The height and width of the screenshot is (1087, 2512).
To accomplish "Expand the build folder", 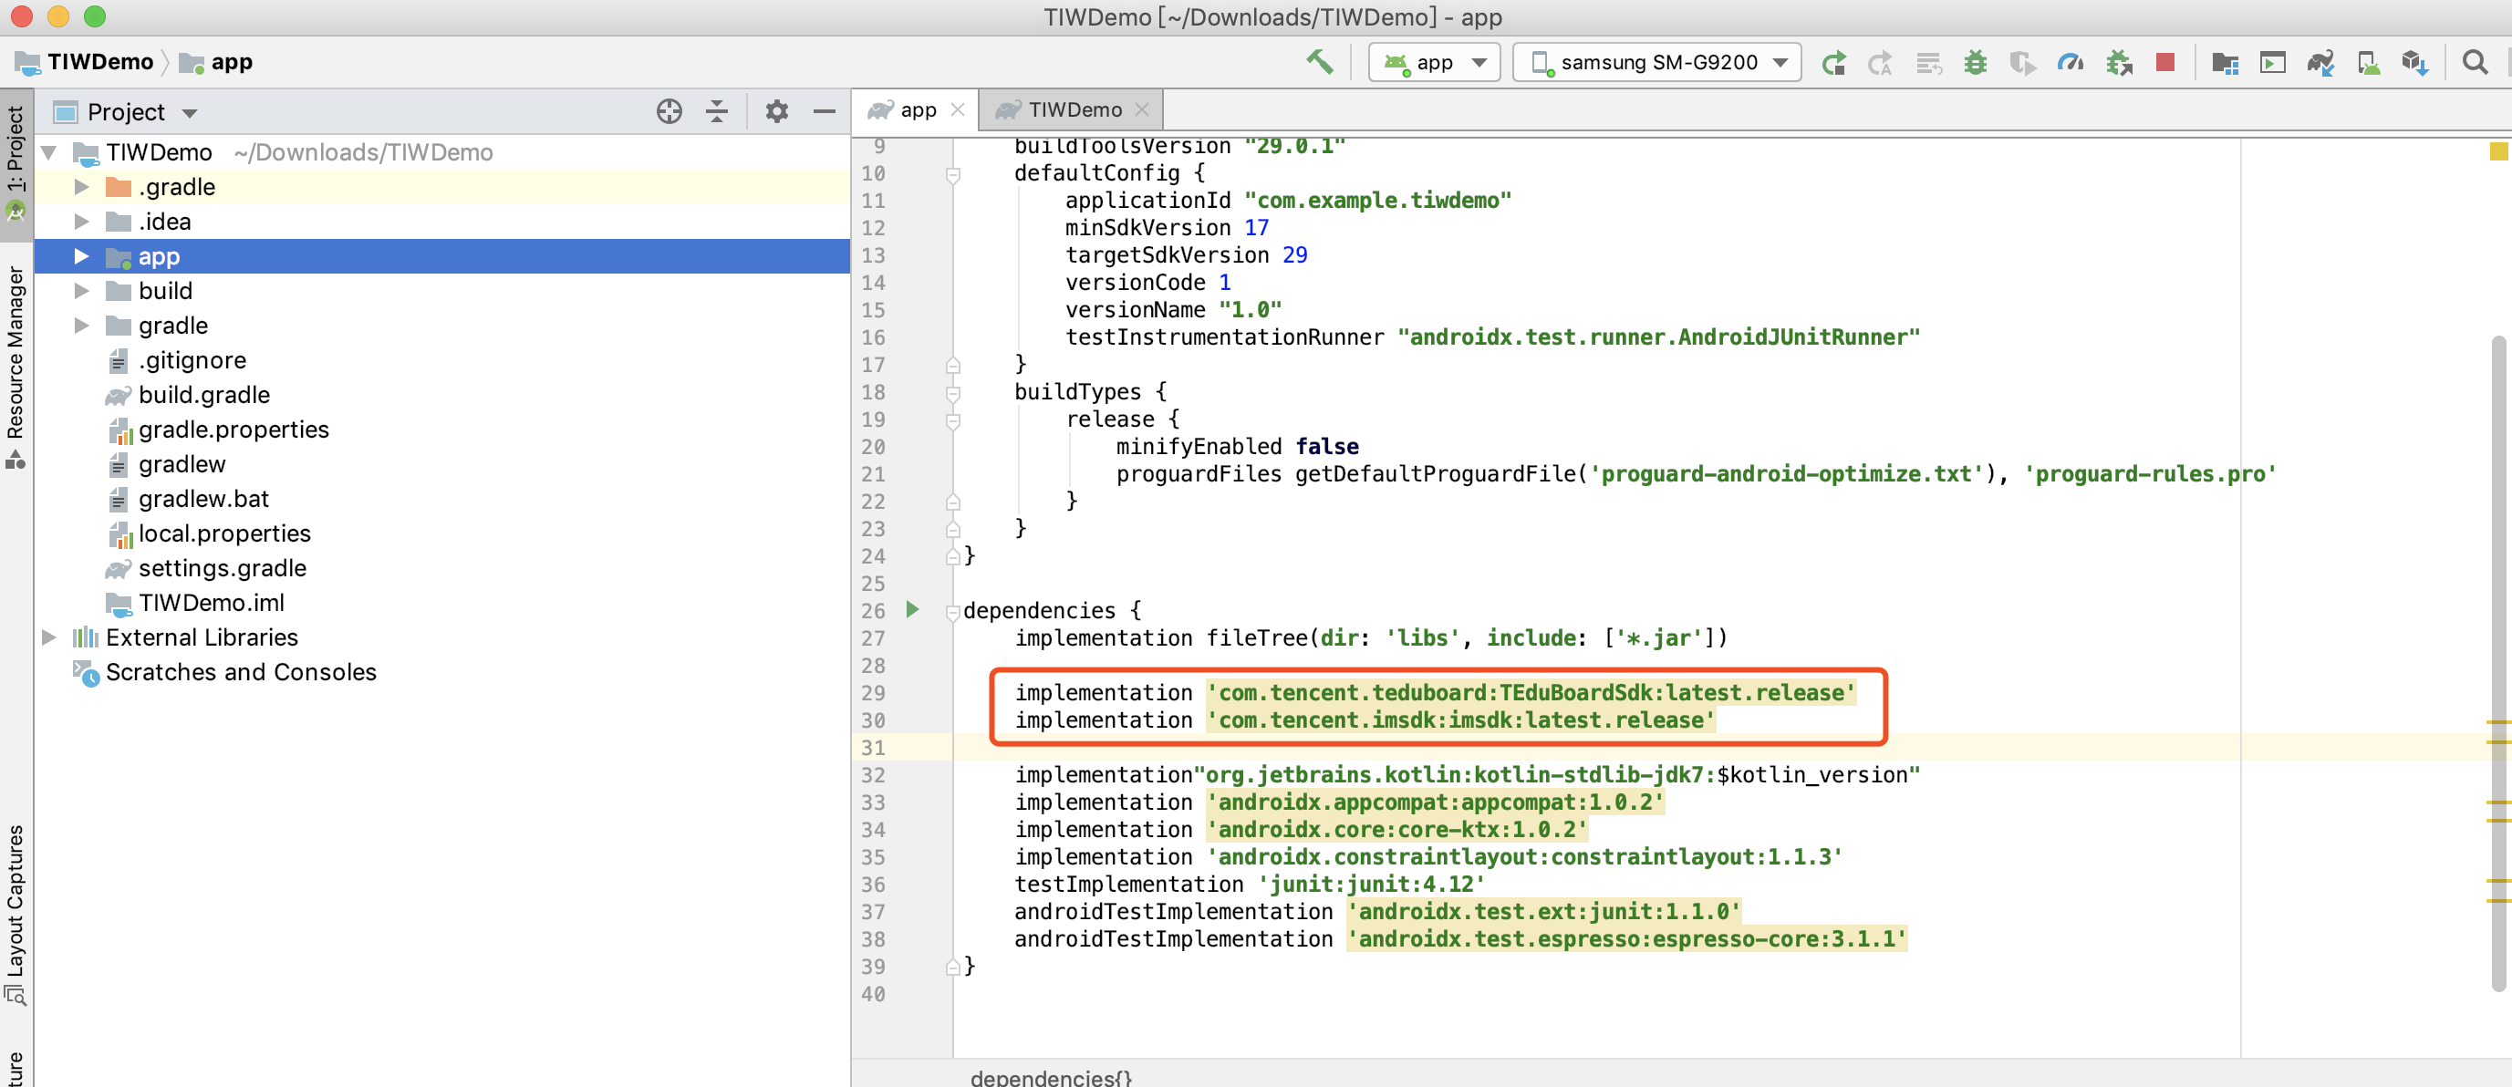I will pyautogui.click(x=82, y=292).
